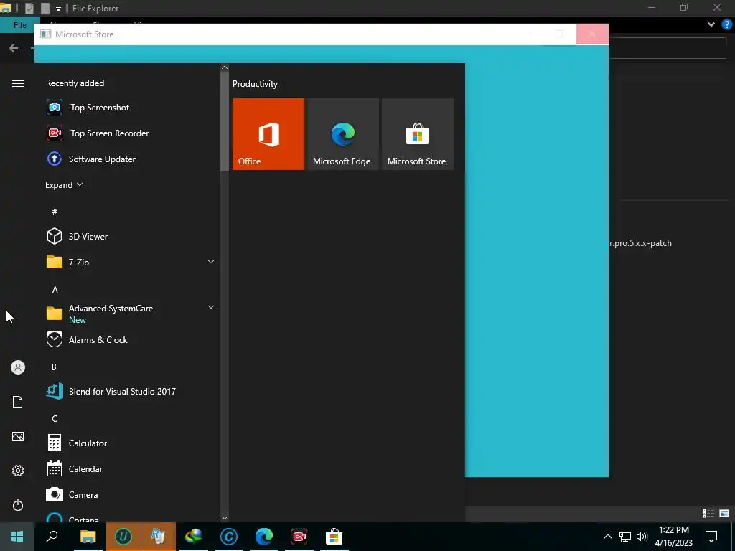Click the Microsoft Edge tile
Viewport: 735px width, 551px height.
[342, 134]
